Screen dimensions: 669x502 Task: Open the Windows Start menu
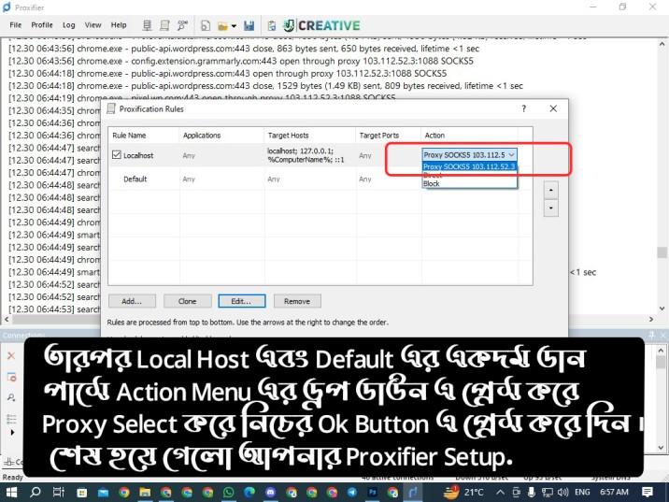(11, 492)
